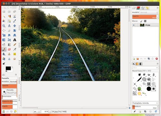Toggle lock pixels brush icon
This screenshot has width=161, height=116.
(x=141, y=21)
